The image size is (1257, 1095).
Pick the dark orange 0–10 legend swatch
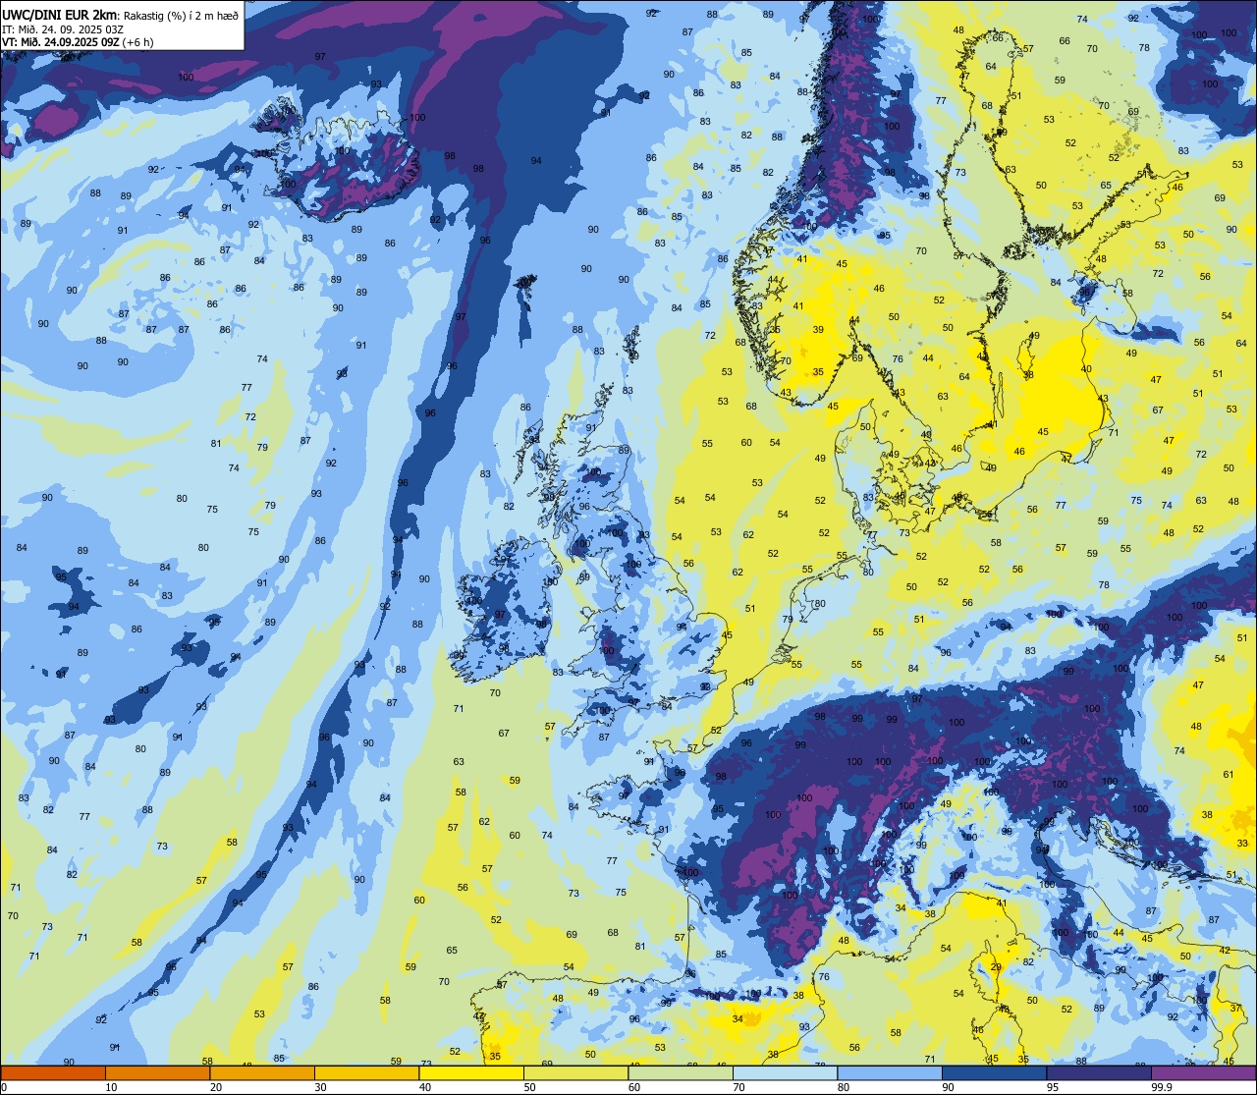point(53,1072)
